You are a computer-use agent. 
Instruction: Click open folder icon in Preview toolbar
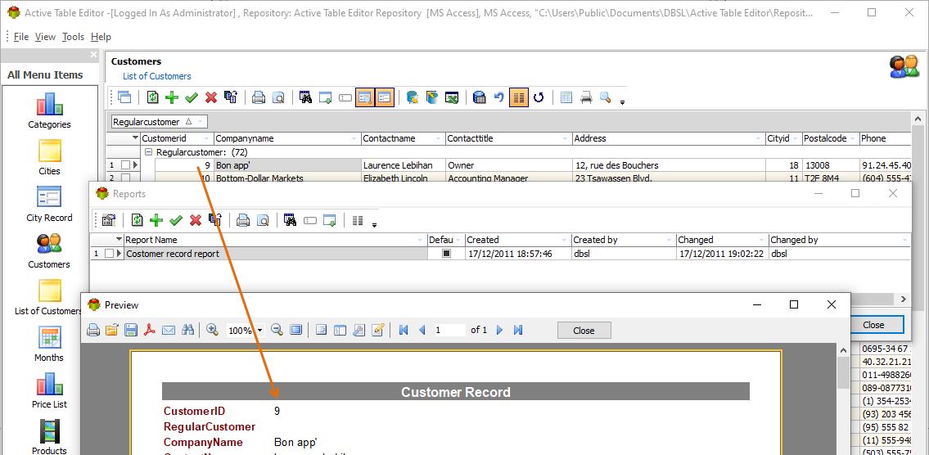click(112, 330)
